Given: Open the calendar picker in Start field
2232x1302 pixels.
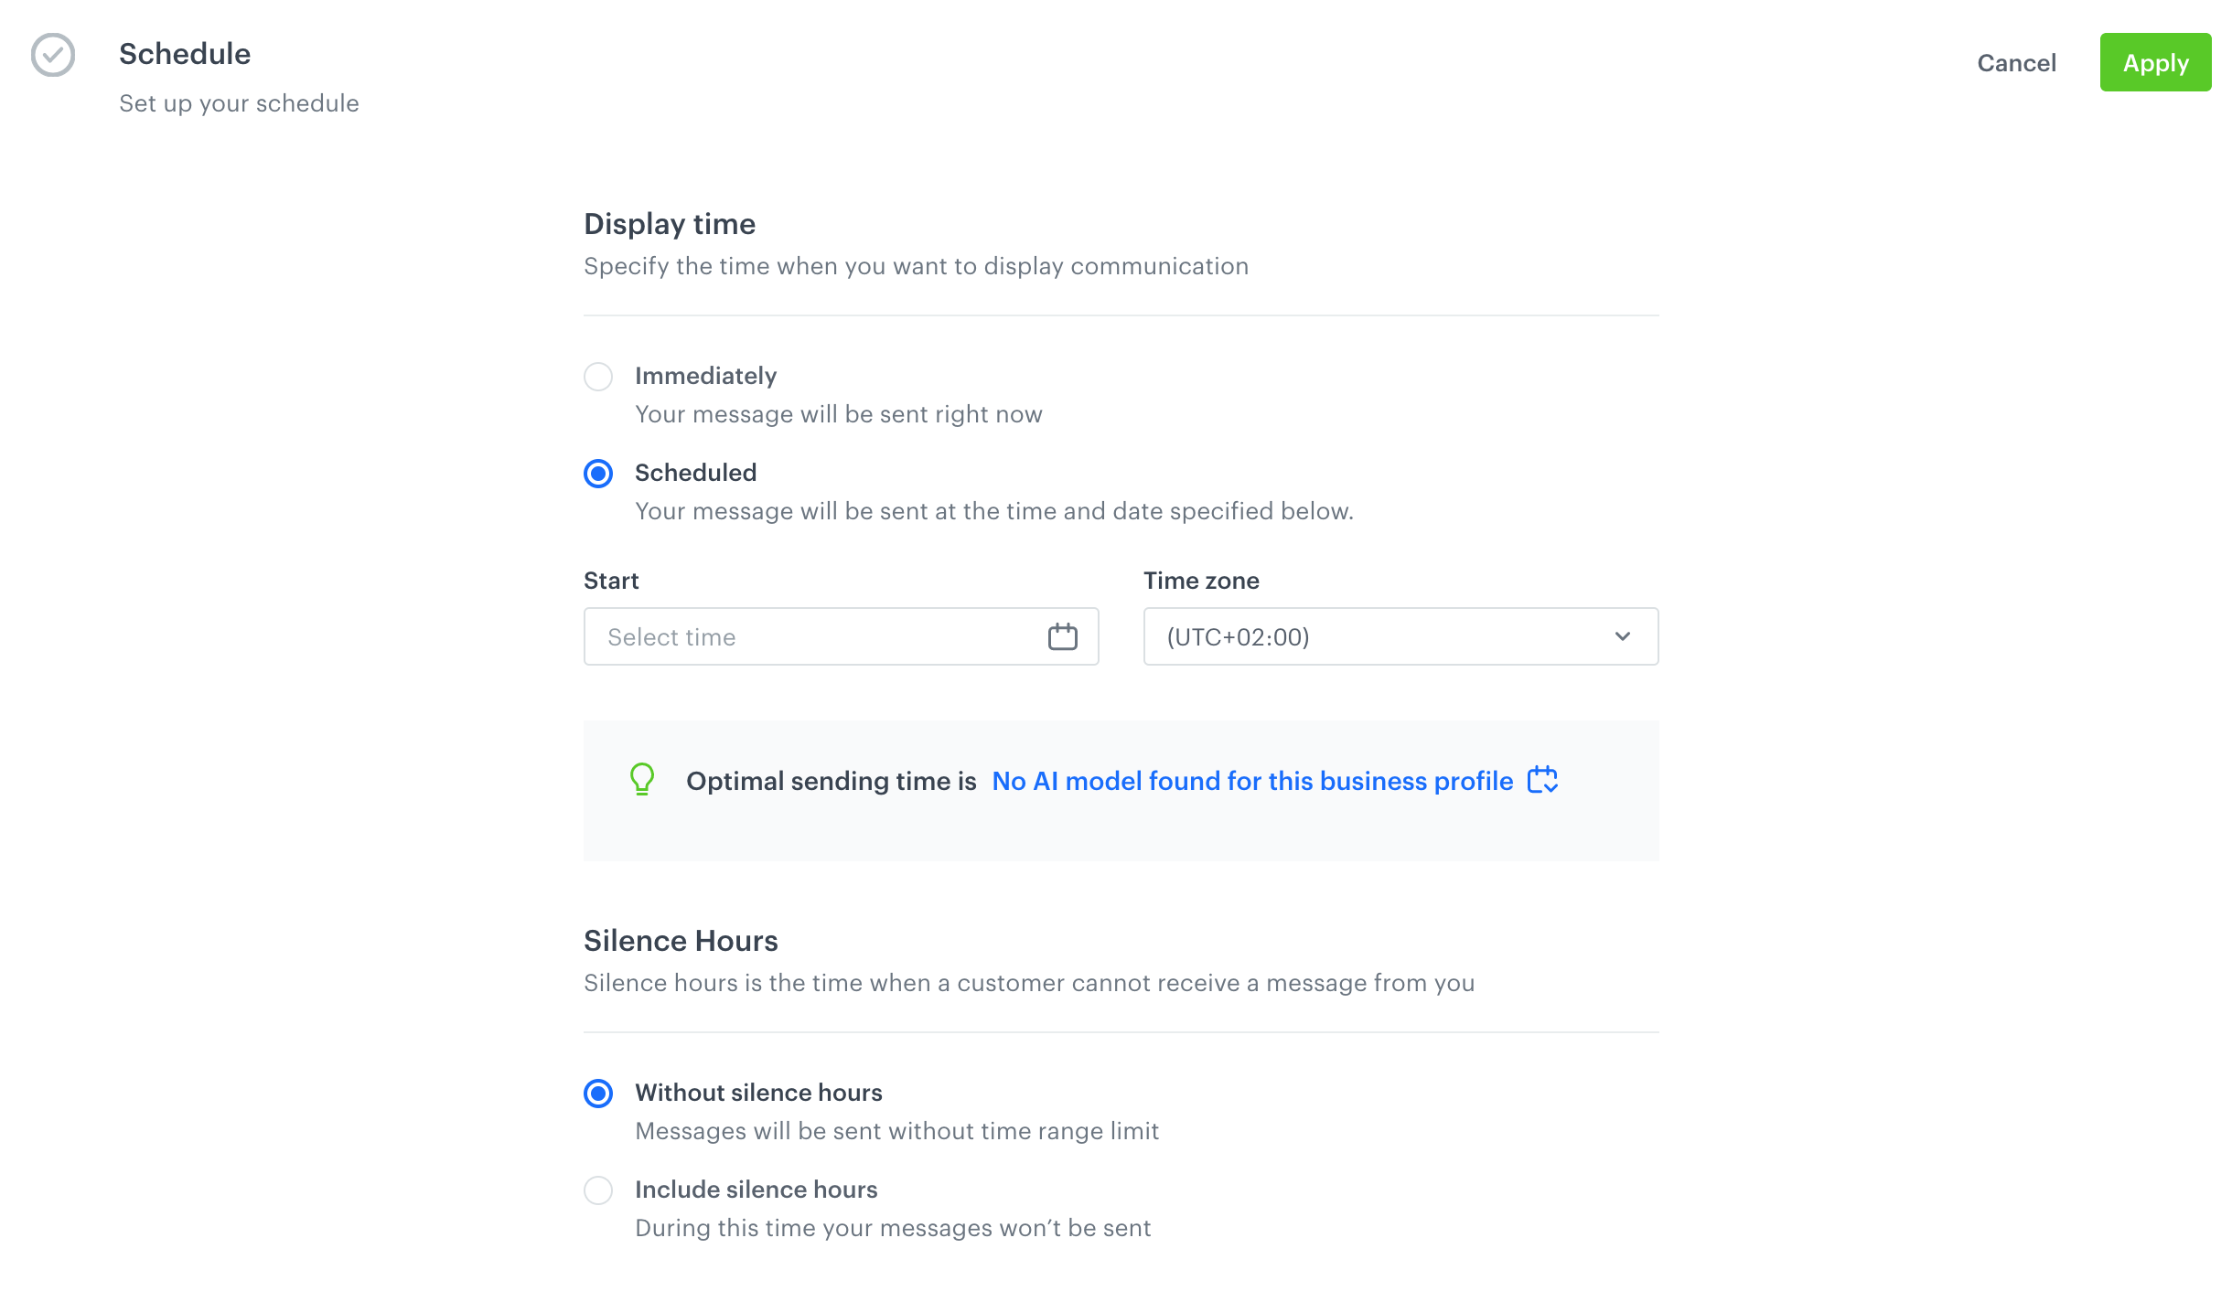Looking at the screenshot, I should 1062,636.
